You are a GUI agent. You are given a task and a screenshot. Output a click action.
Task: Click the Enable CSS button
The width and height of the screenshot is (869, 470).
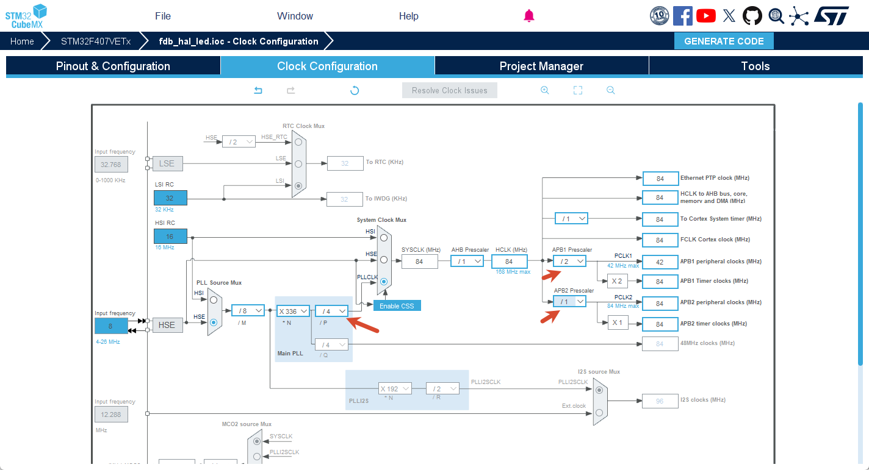[x=397, y=306]
